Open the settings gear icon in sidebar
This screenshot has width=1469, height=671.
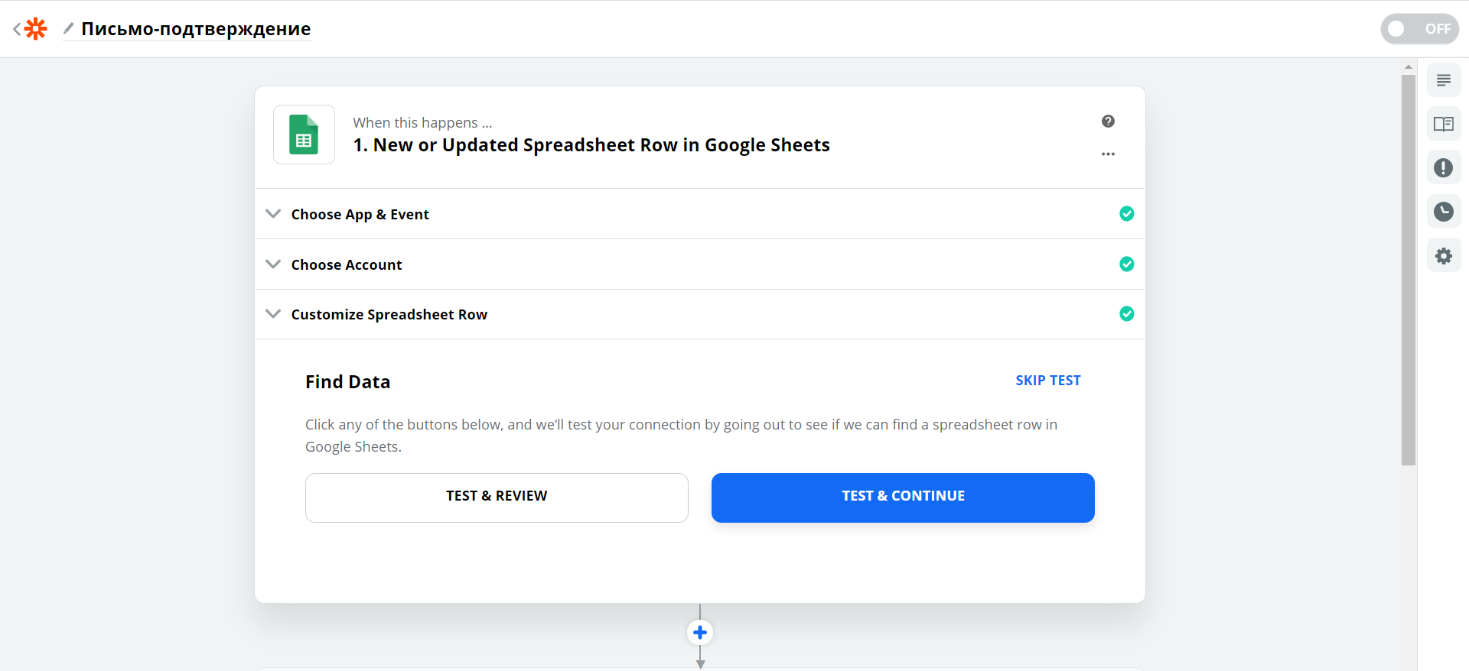1444,255
